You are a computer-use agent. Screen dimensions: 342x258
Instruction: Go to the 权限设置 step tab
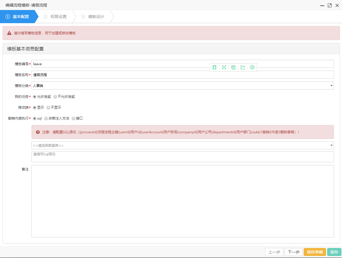pyautogui.click(x=56, y=17)
